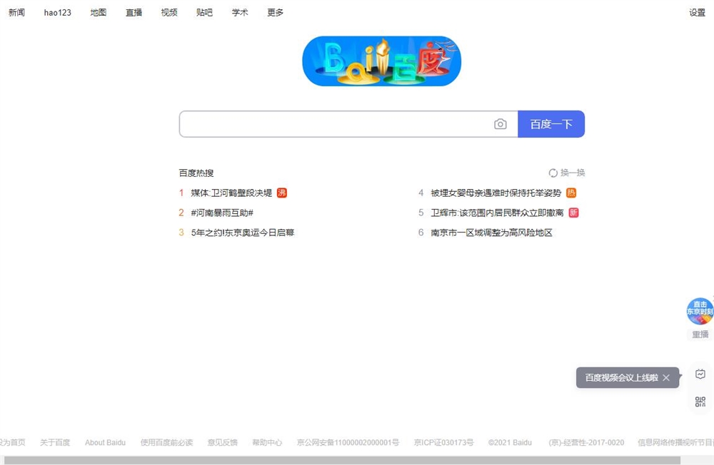Open the 百度热搜 heading link

(x=196, y=173)
